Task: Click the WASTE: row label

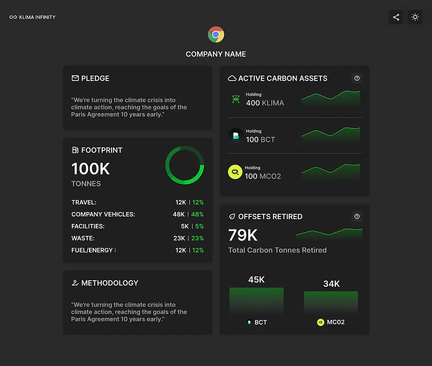Action: coord(83,238)
